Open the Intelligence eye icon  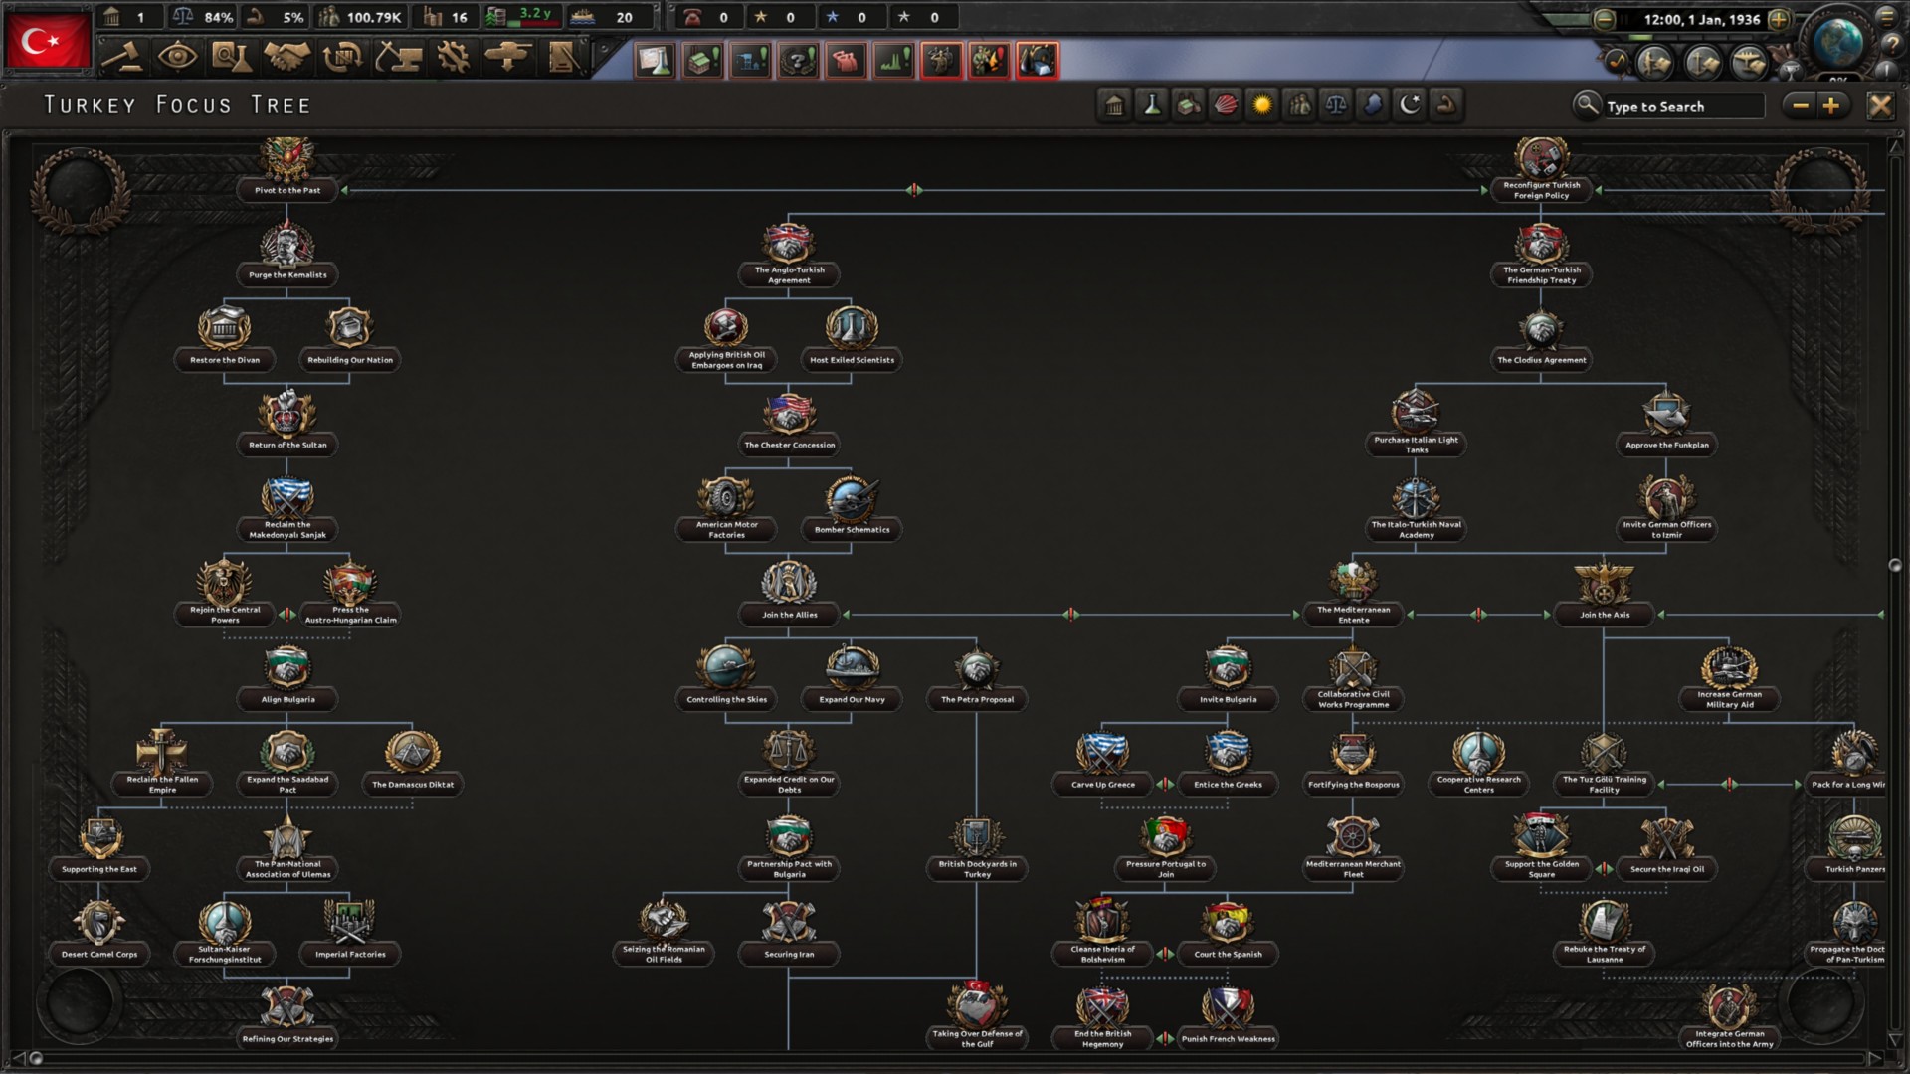177,58
